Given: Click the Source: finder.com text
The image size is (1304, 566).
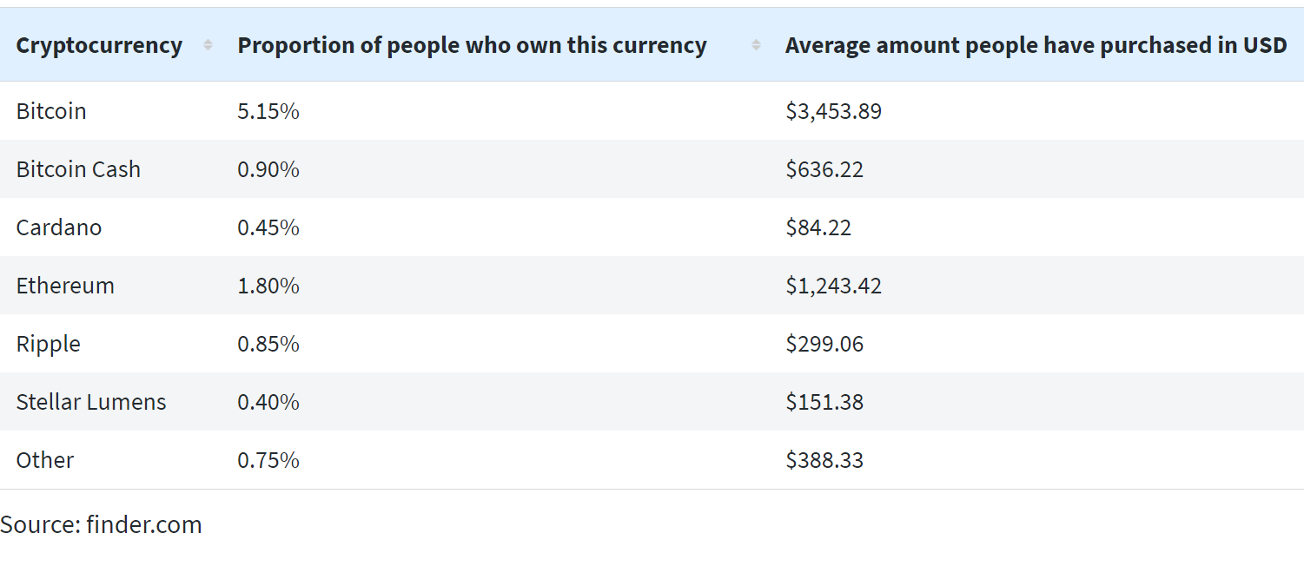Looking at the screenshot, I should [x=101, y=524].
